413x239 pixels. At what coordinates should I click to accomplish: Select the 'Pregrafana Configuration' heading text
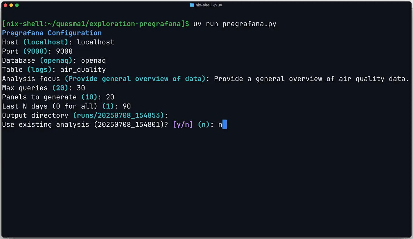pos(51,33)
